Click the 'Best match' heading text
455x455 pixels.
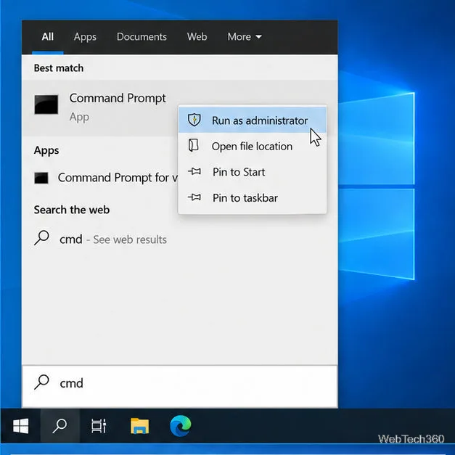(x=59, y=68)
